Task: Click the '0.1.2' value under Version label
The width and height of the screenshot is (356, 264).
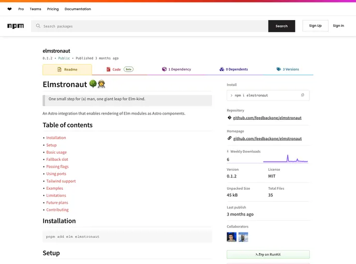Action: point(232,176)
